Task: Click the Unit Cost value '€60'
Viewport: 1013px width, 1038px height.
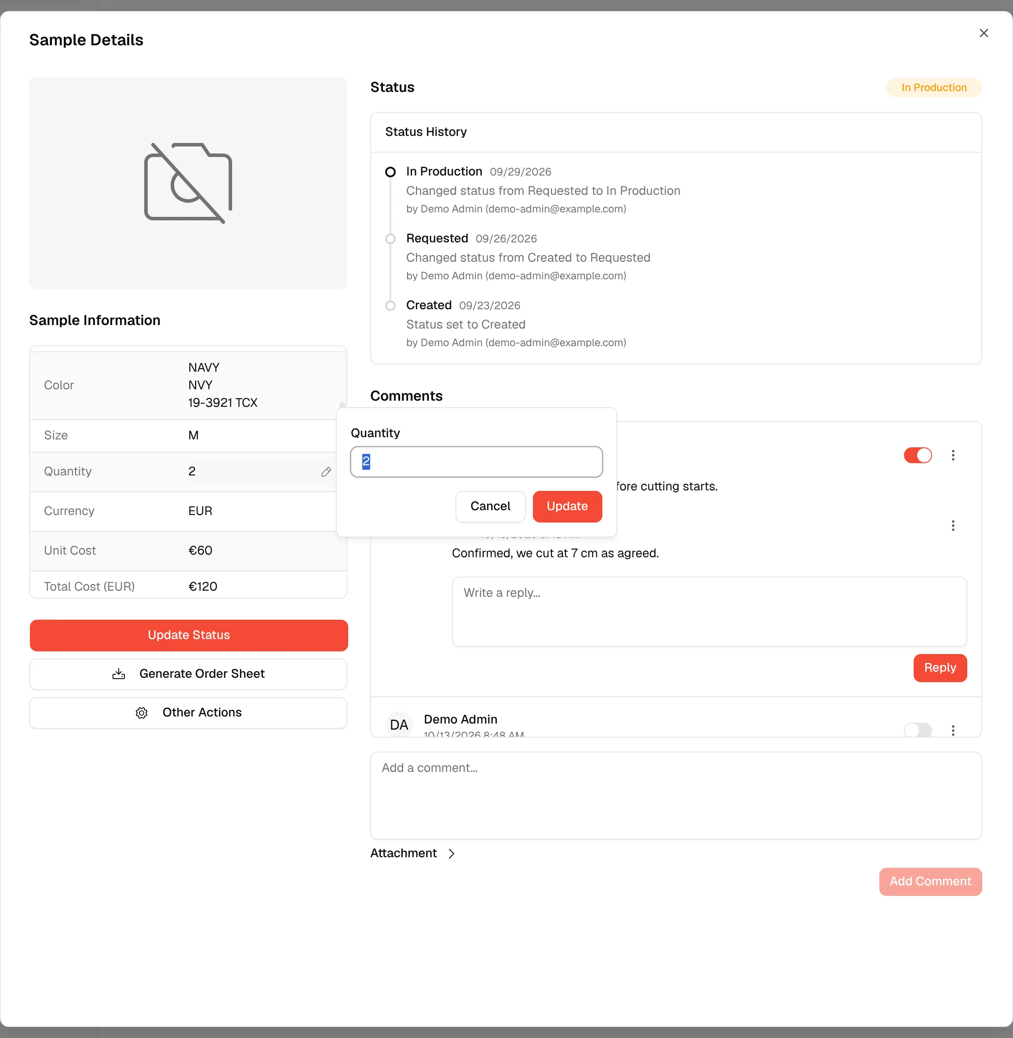Action: click(x=200, y=550)
